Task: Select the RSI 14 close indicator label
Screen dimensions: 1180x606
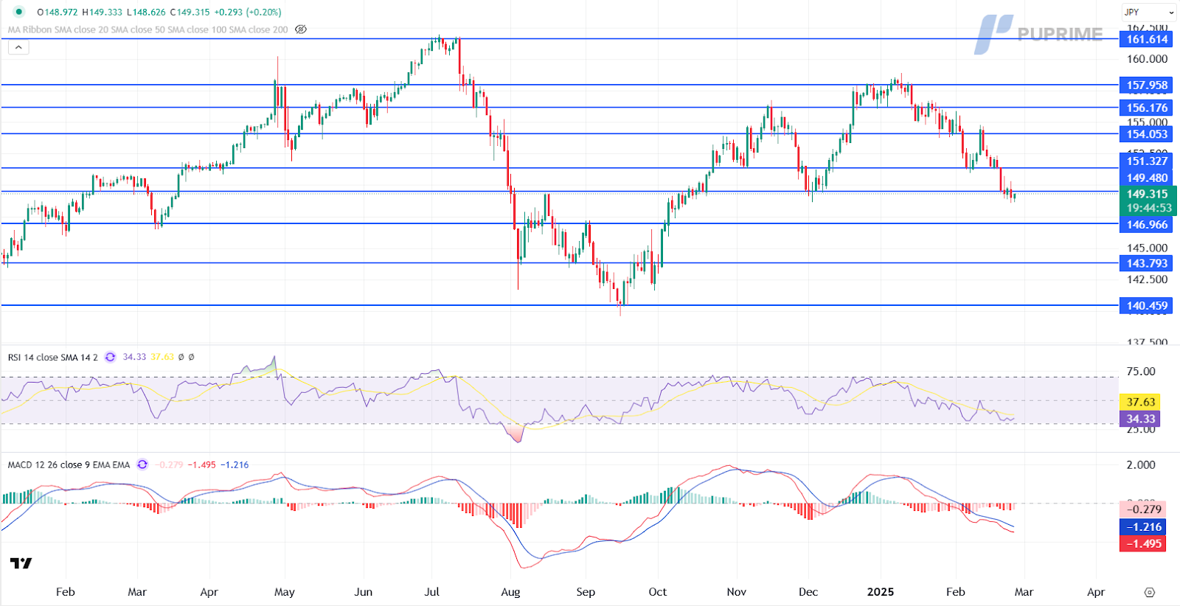Action: coord(52,357)
